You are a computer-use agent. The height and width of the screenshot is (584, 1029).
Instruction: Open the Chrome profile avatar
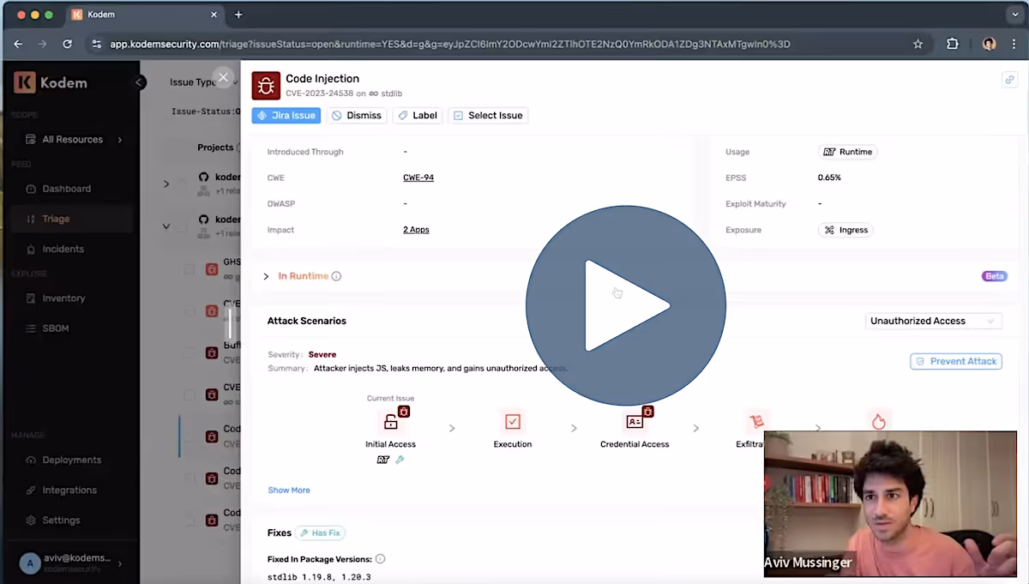coord(989,44)
